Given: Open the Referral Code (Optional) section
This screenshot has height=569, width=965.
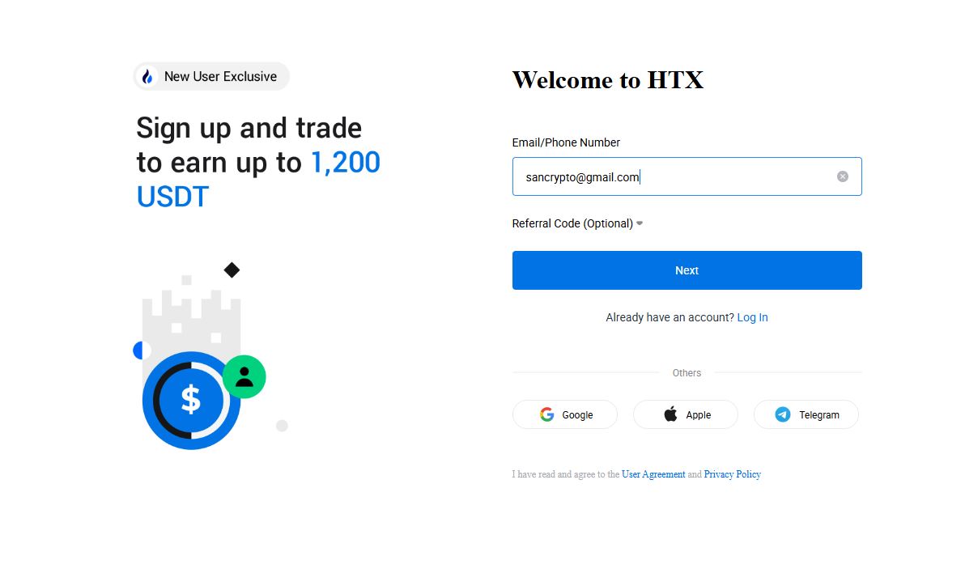Looking at the screenshot, I should (577, 223).
